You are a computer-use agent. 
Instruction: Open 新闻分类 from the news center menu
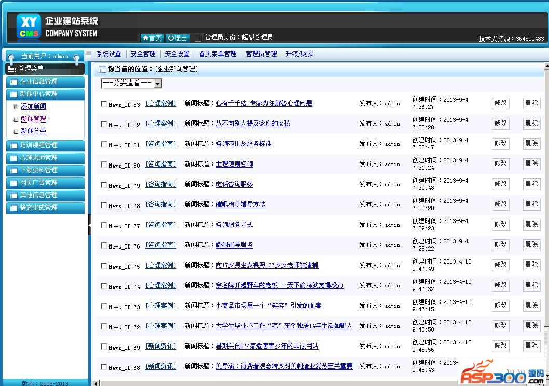[x=33, y=131]
